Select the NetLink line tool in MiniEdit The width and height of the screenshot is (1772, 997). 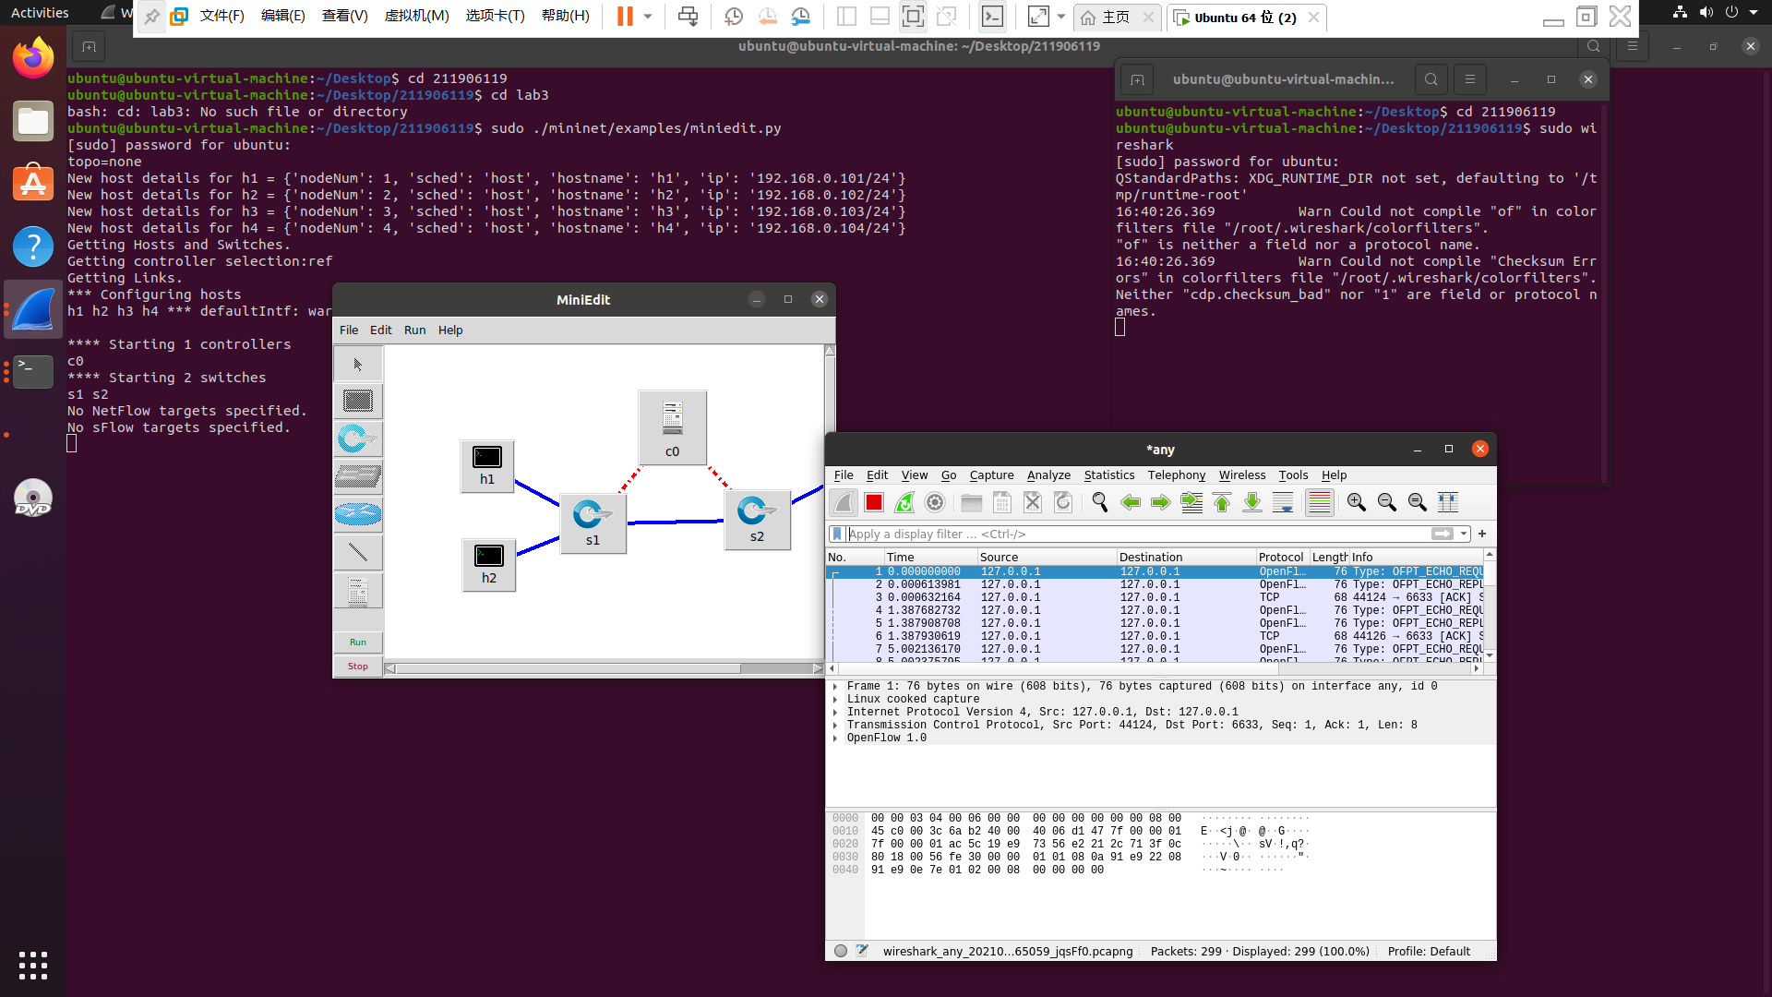click(358, 552)
